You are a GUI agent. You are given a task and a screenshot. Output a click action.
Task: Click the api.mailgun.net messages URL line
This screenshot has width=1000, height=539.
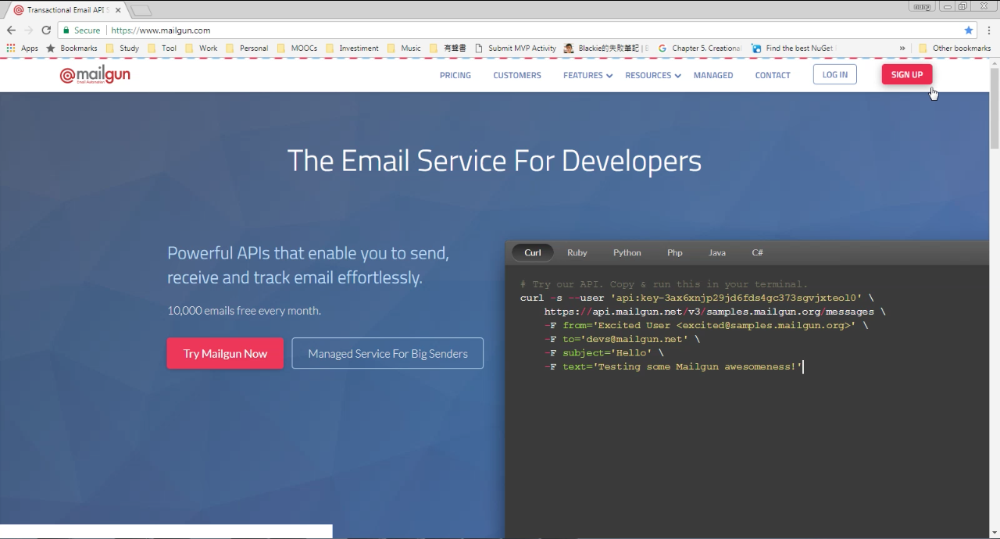click(715, 312)
